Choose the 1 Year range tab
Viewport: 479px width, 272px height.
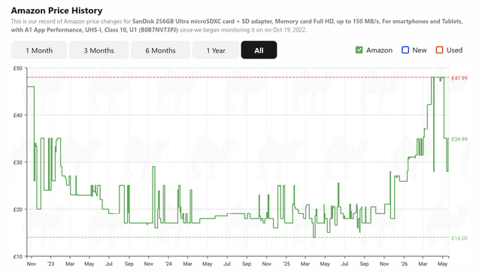coord(216,50)
